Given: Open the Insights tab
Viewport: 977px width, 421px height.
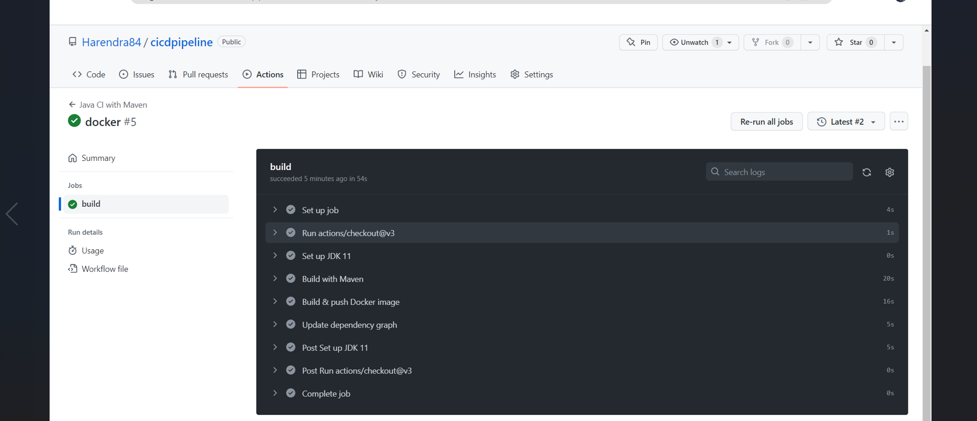Looking at the screenshot, I should (475, 74).
